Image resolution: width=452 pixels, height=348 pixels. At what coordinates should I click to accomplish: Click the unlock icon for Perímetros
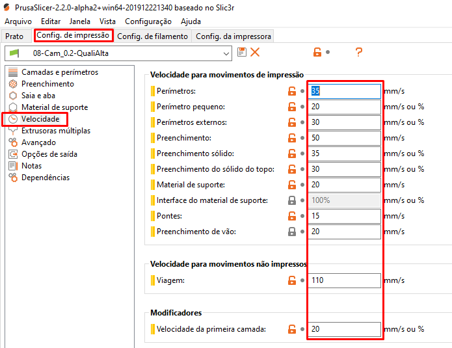292,91
